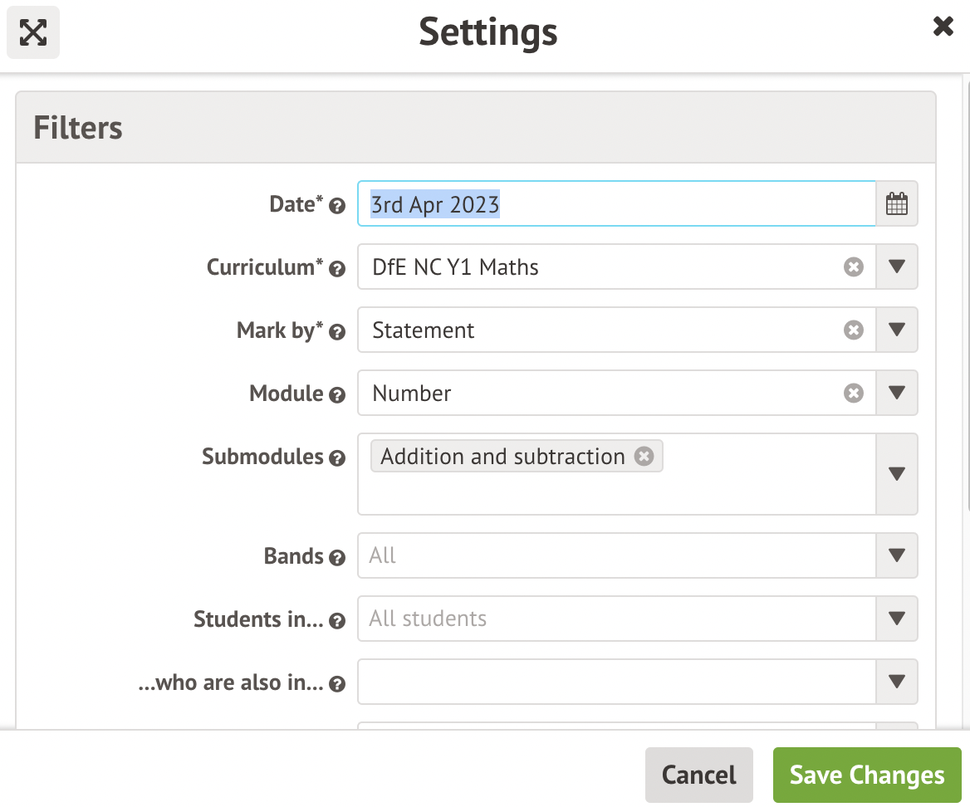Remove the Addition and subtraction tag
This screenshot has height=807, width=970.
coord(644,457)
